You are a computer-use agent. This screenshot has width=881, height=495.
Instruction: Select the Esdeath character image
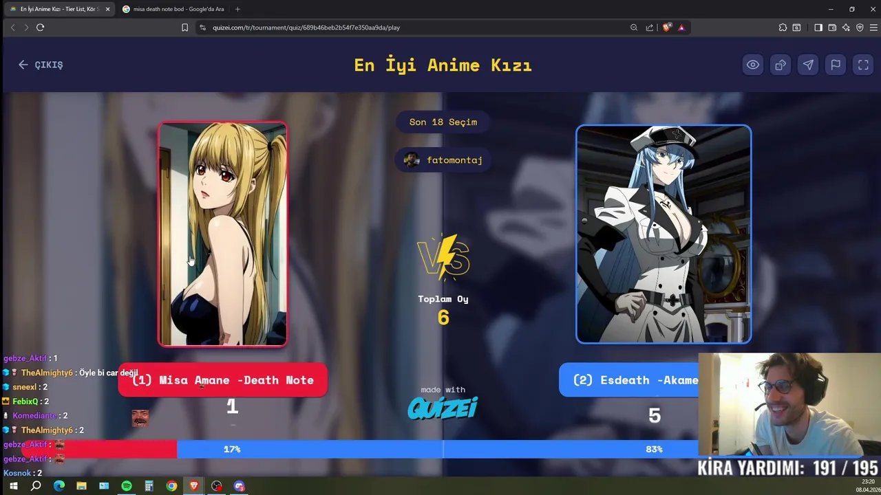664,234
